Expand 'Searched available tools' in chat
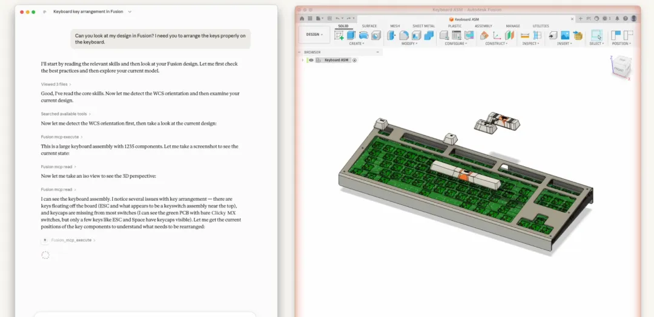Viewport: 654px width, 317px height. coord(66,114)
